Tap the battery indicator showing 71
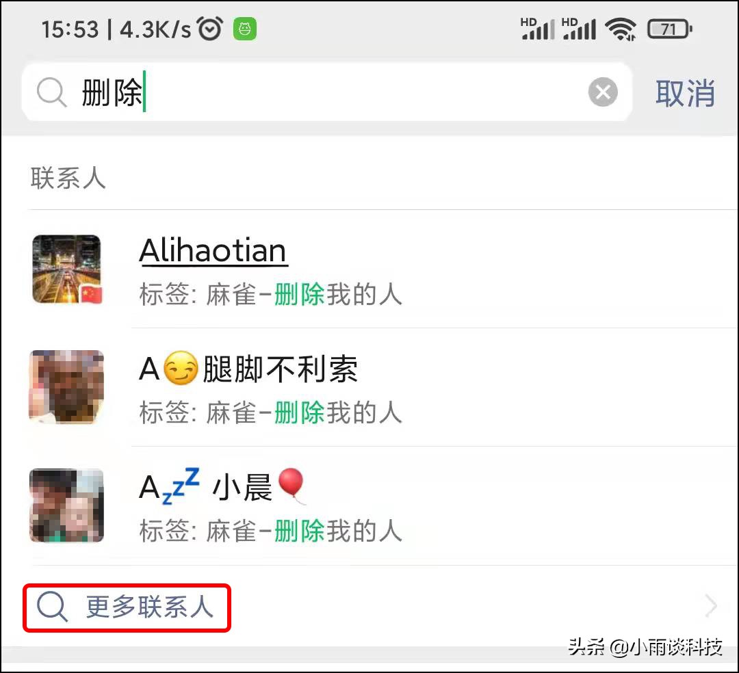739x673 pixels. (x=670, y=29)
